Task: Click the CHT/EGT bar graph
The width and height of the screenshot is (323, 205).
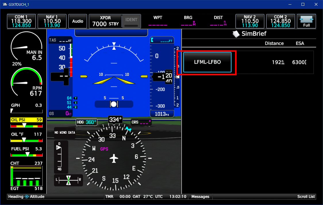Action: 26,177
